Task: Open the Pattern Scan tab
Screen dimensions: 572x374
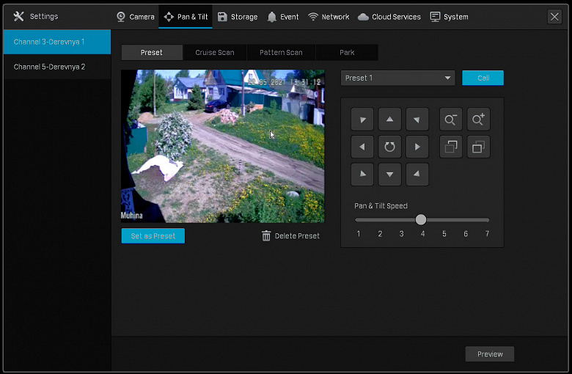Action: tap(281, 53)
